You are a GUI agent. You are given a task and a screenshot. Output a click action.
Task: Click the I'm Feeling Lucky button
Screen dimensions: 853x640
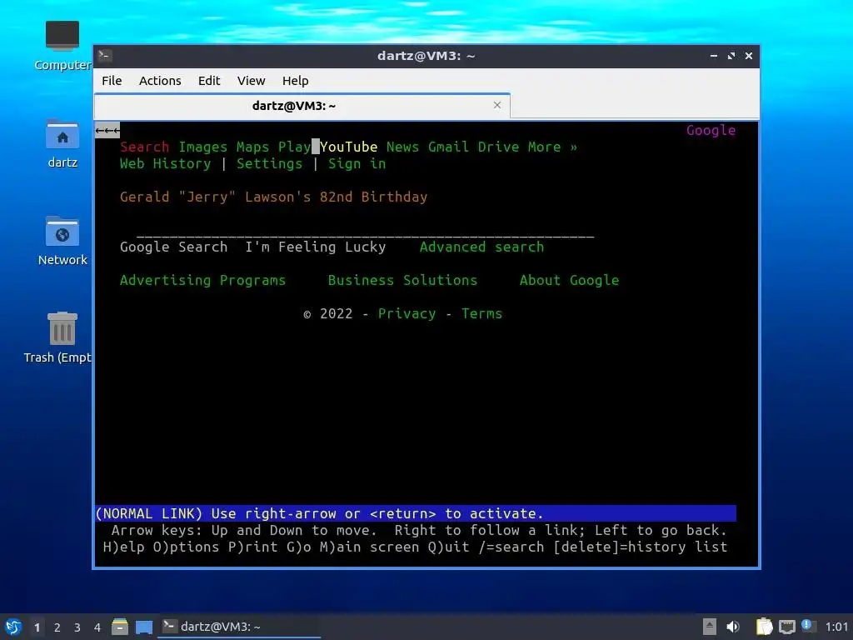[316, 247]
